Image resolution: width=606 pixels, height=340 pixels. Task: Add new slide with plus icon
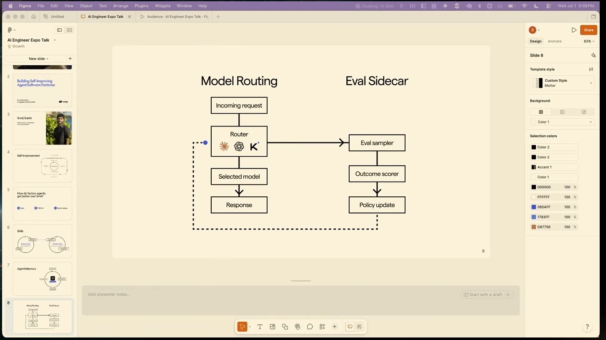[x=70, y=59]
